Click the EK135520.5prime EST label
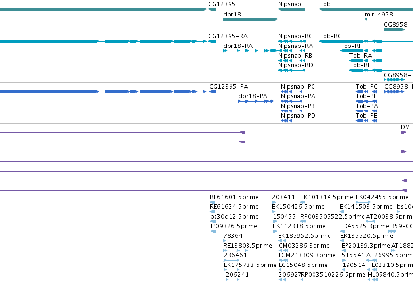The image size is (413, 282). click(366, 236)
